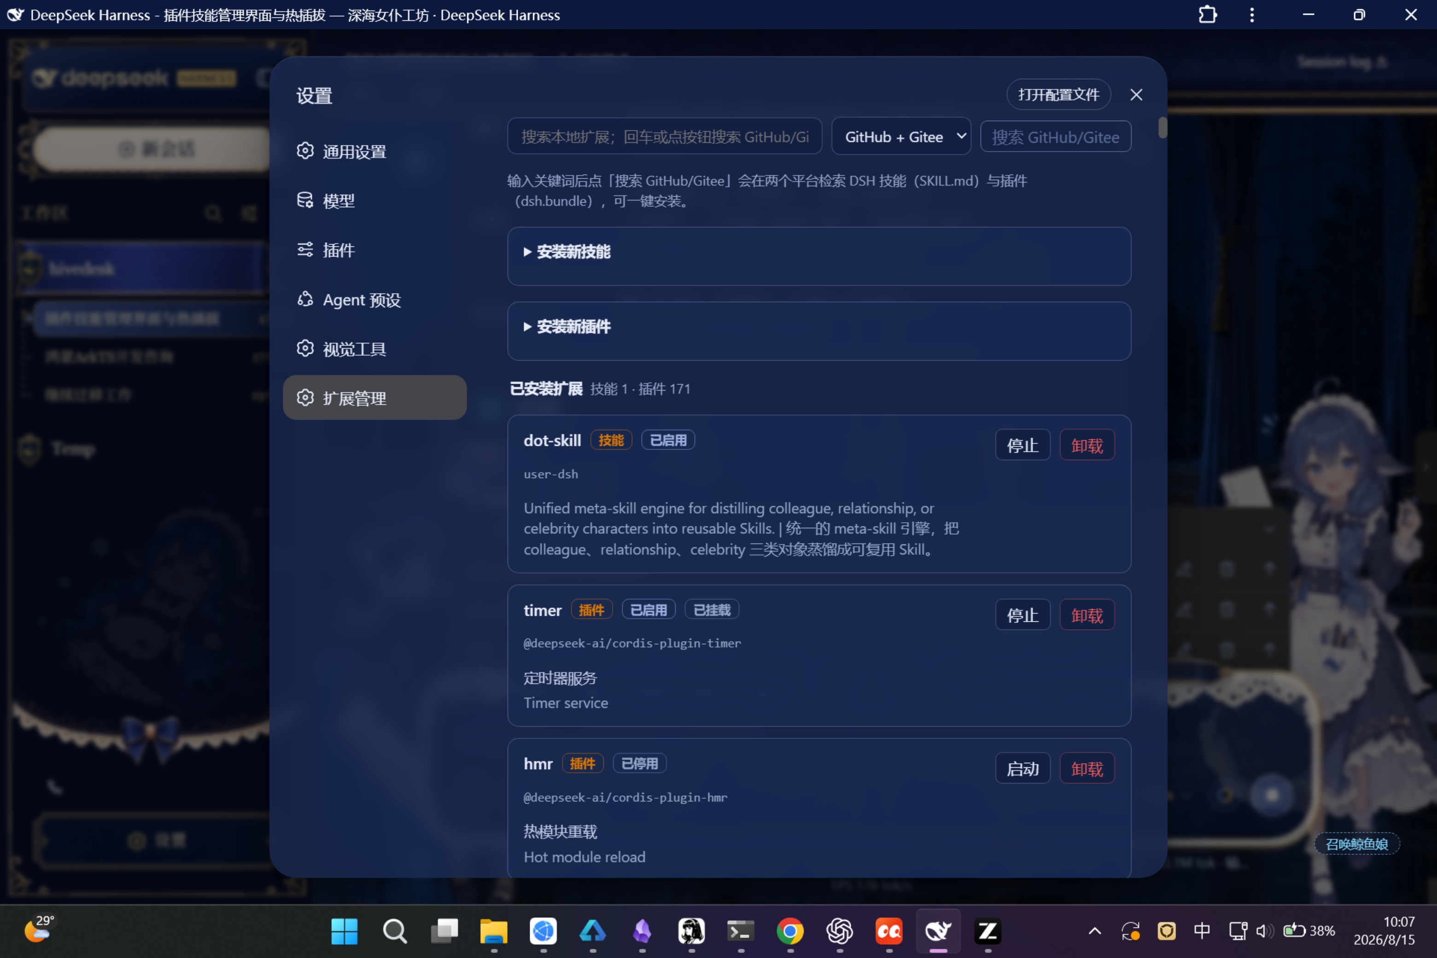Click the 已停用 badge on hmr
The width and height of the screenshot is (1437, 958).
click(639, 764)
